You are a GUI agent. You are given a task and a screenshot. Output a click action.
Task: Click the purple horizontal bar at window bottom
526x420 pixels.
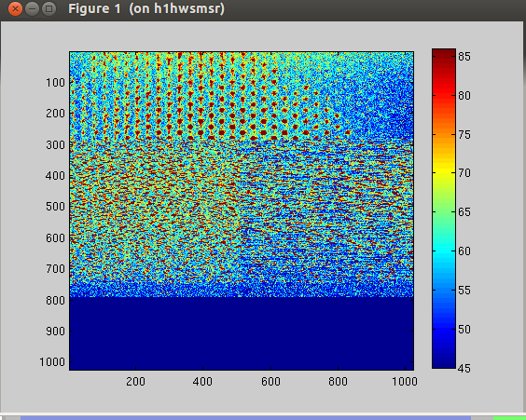coord(245,418)
